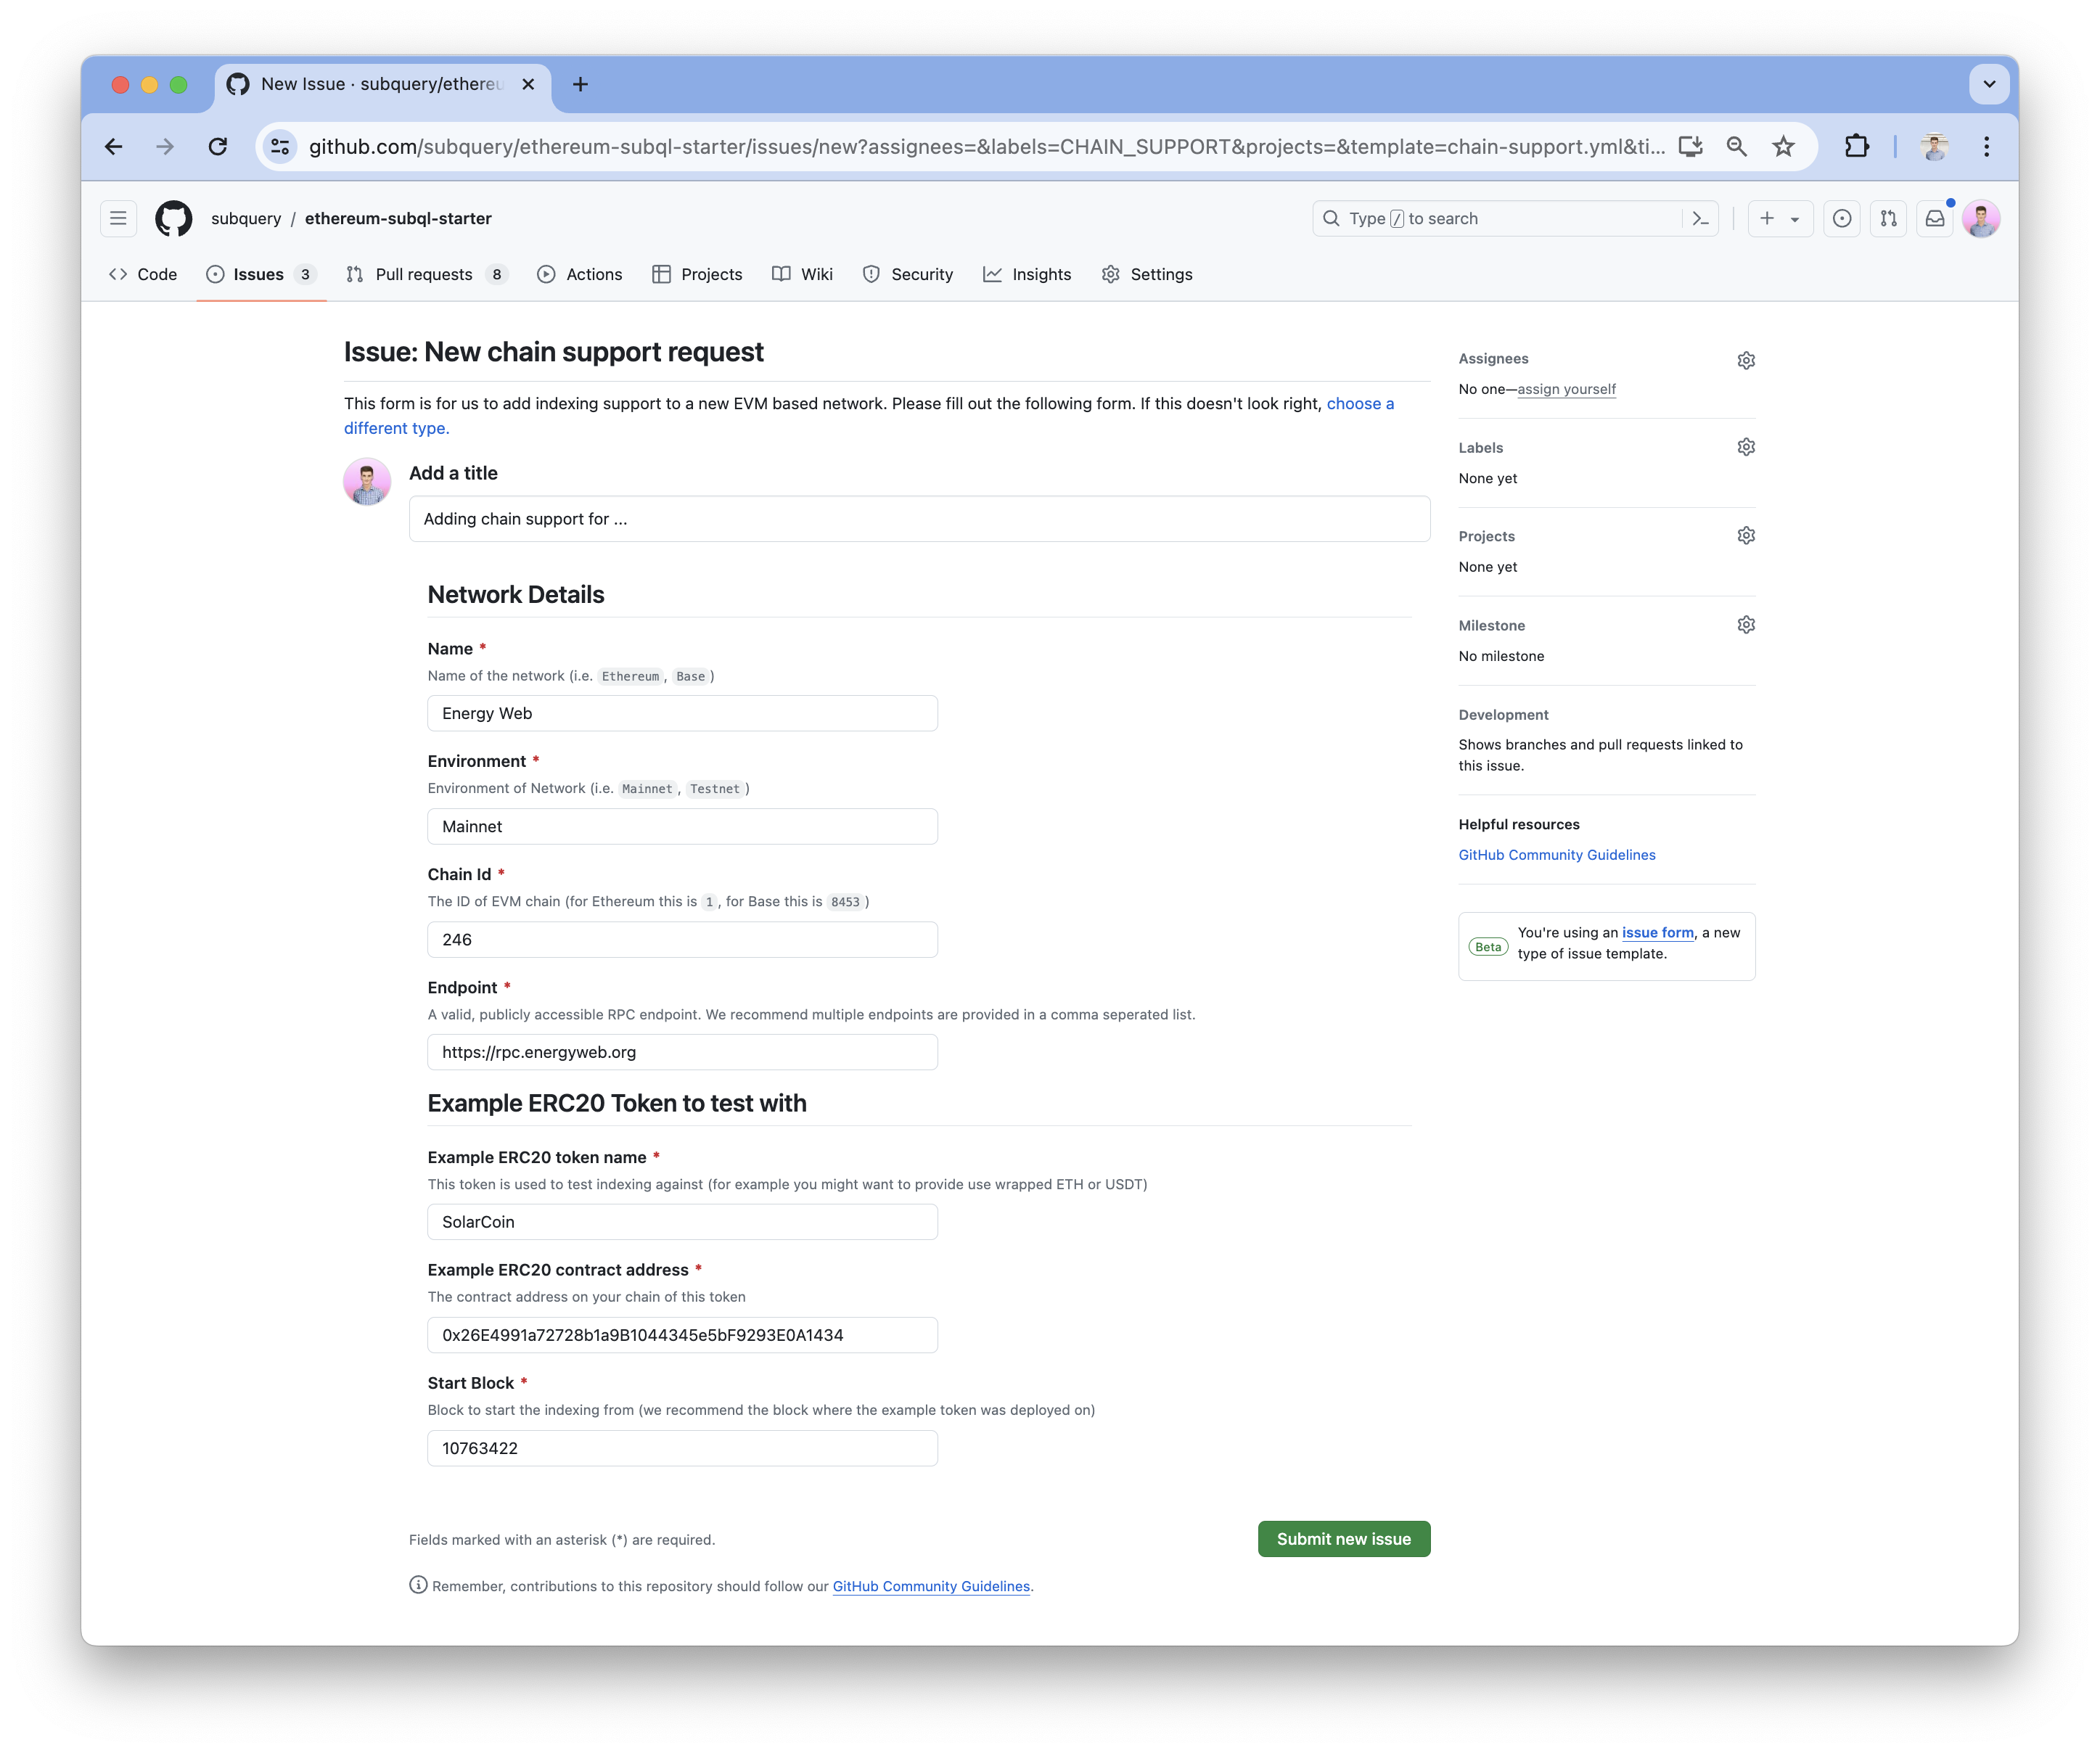The image size is (2100, 1753).
Task: Expand the tab search dropdown
Action: click(x=1988, y=85)
